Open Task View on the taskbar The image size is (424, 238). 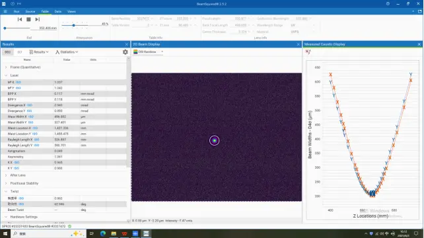click(x=92, y=233)
